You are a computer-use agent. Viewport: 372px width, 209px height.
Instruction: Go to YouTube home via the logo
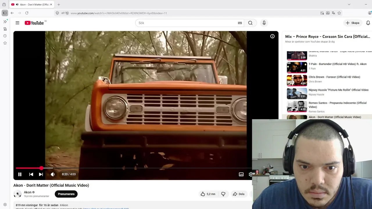(34, 23)
